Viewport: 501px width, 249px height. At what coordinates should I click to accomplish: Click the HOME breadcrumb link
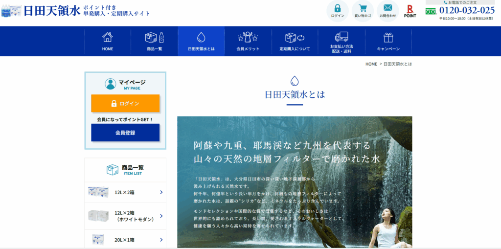click(x=371, y=64)
